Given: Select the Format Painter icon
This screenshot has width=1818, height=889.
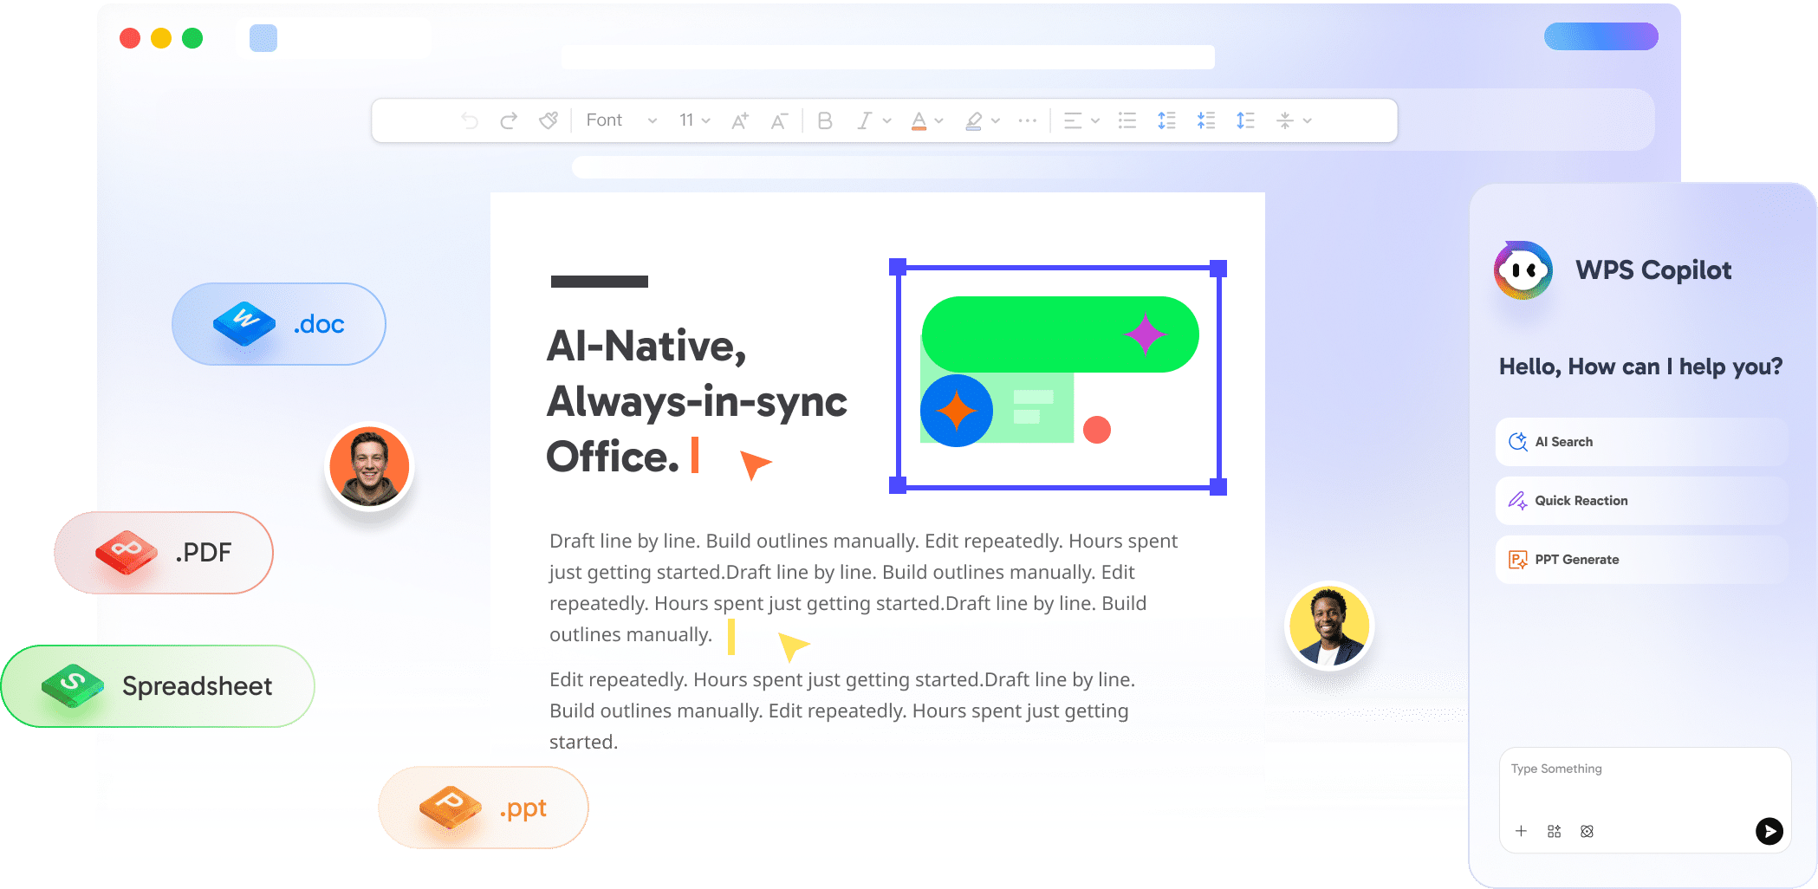Looking at the screenshot, I should click(x=549, y=120).
